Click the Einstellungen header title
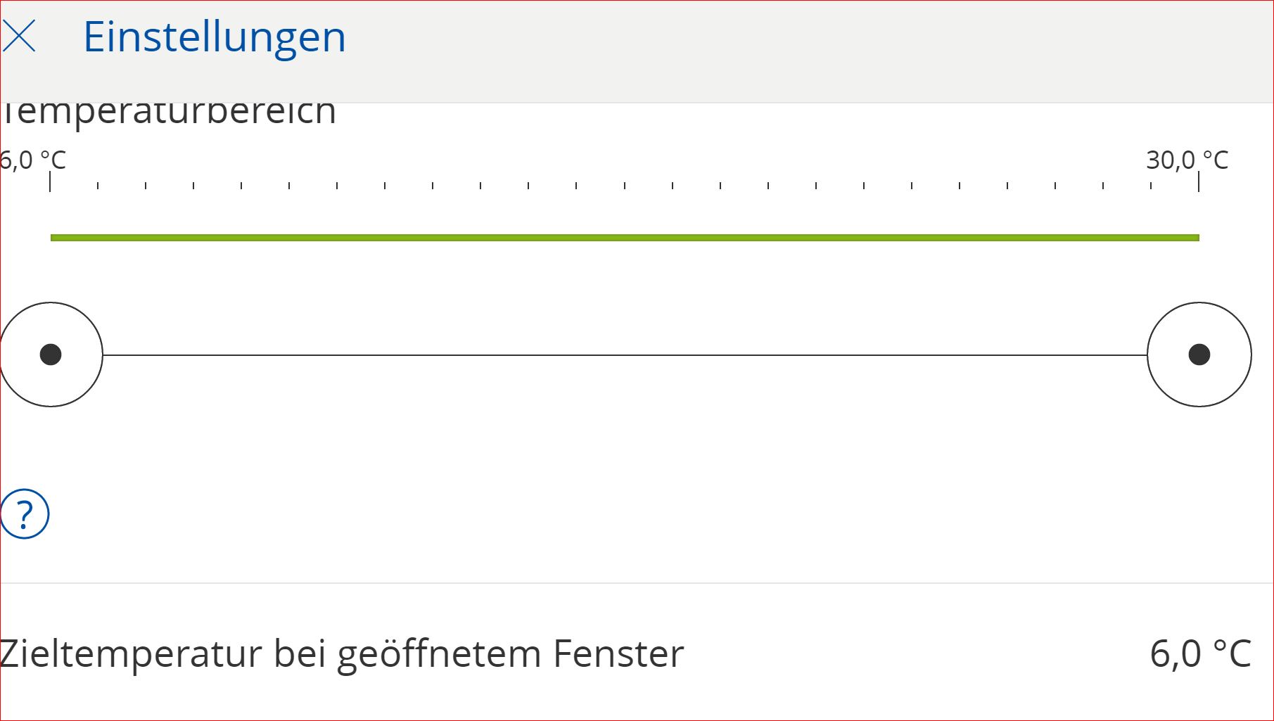Screen dimensions: 1274x721 coord(215,37)
